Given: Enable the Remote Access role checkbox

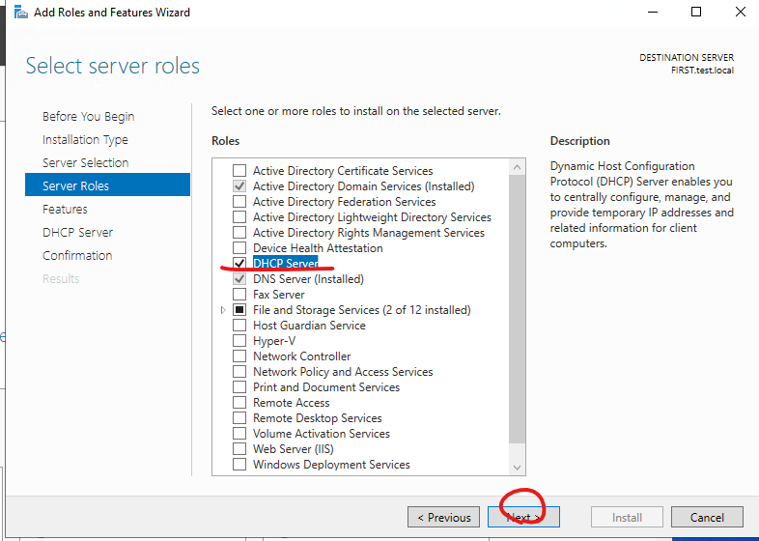Looking at the screenshot, I should [239, 403].
